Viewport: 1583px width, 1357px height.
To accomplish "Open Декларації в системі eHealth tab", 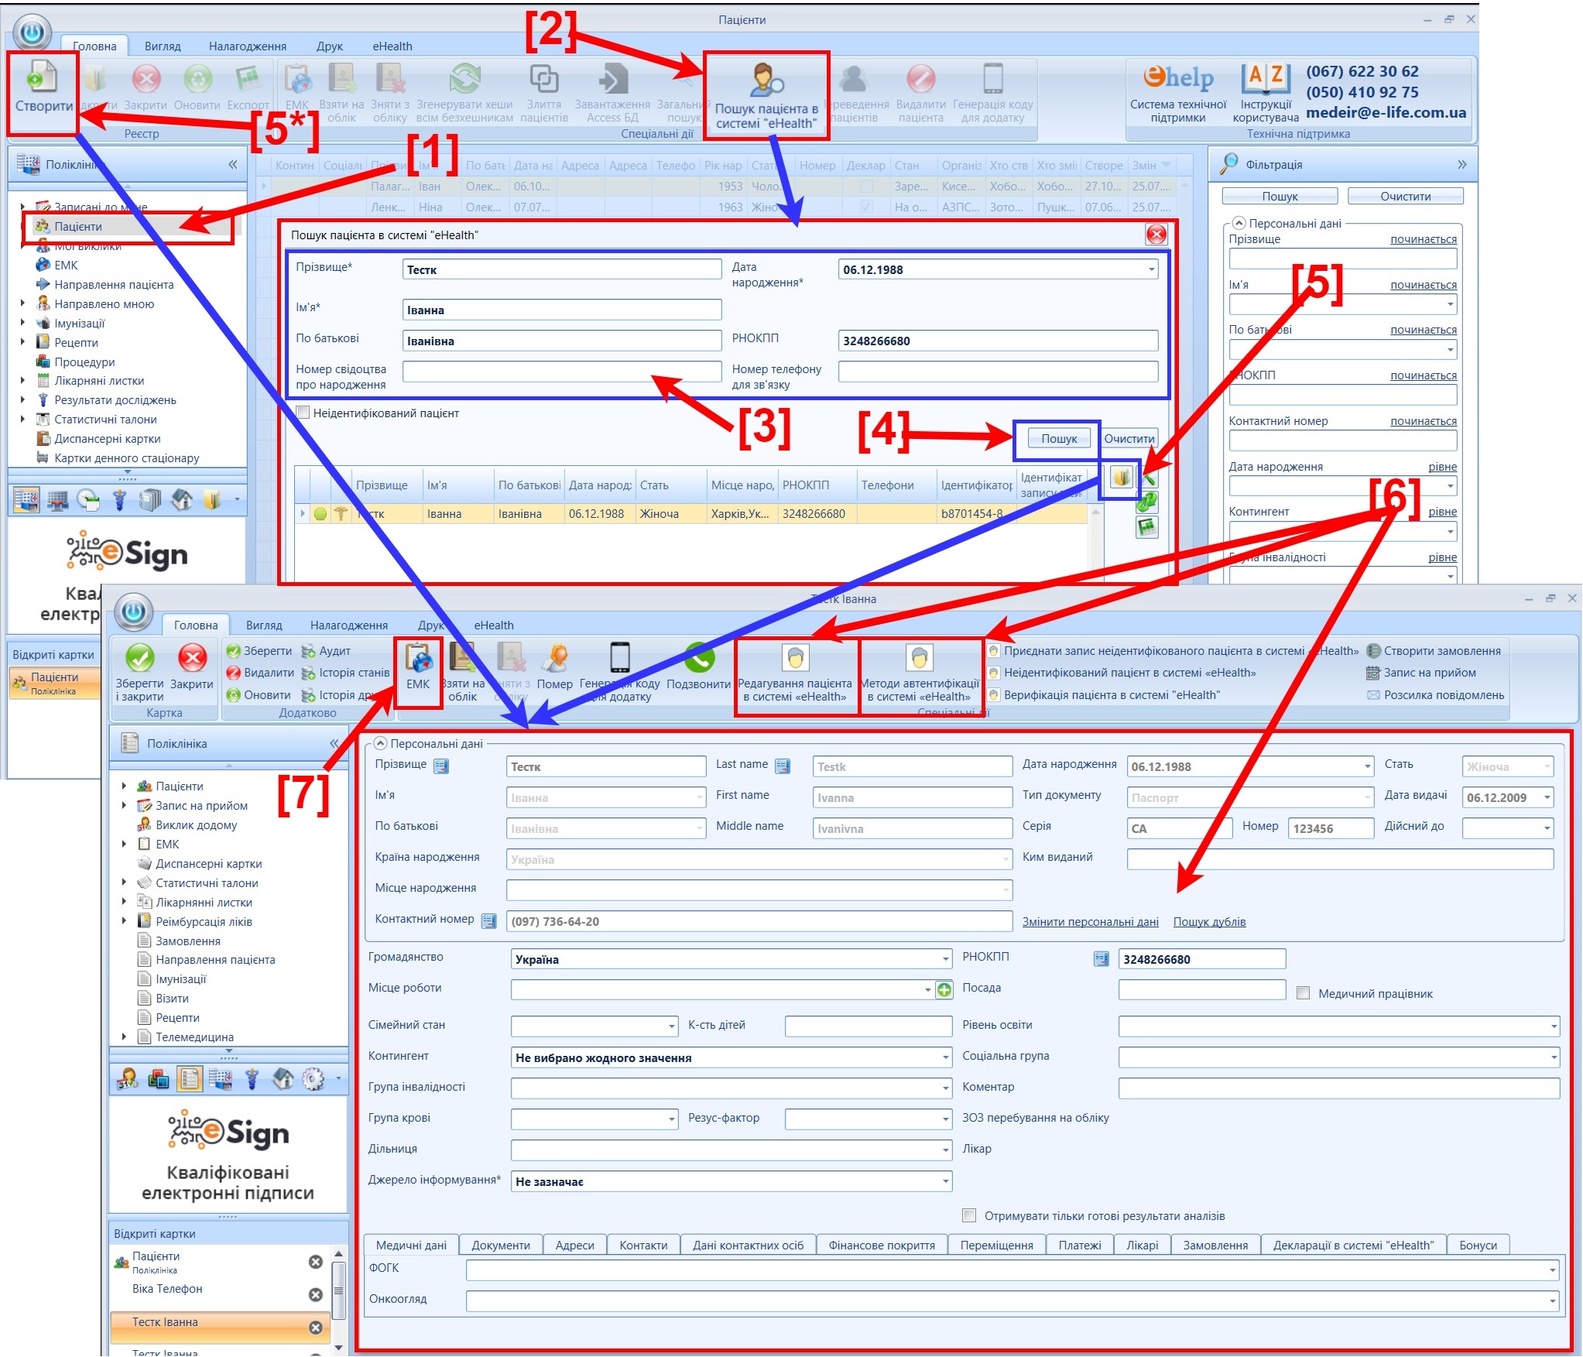I will click(x=1353, y=1245).
